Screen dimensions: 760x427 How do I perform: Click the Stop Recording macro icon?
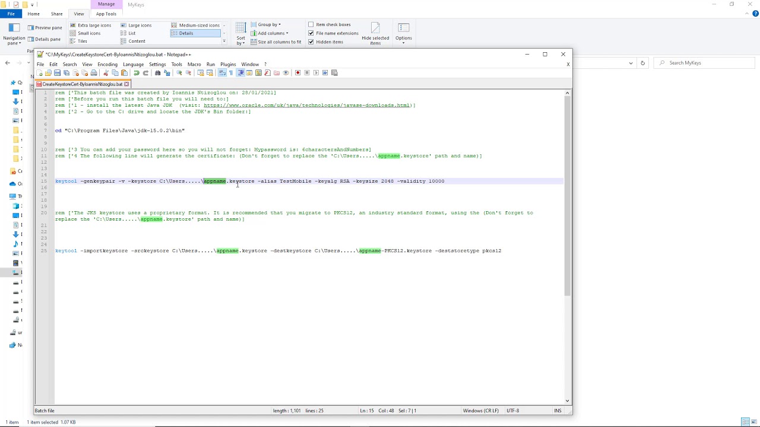tap(307, 73)
